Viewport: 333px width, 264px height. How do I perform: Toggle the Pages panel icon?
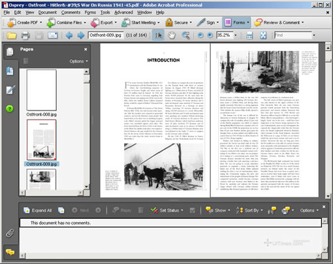(10, 52)
